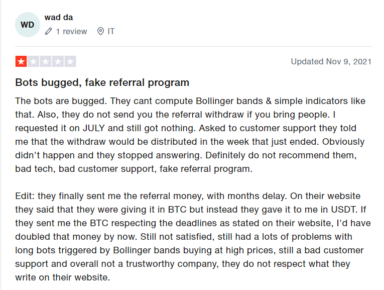Click the fourth grey star
This screenshot has width=384, height=290.
click(58, 61)
